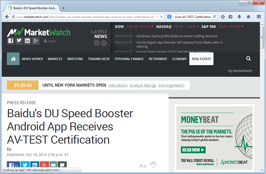Viewport: 266px width, 174px height.
Task: Open search engine selector dropdown
Action: (170, 17)
